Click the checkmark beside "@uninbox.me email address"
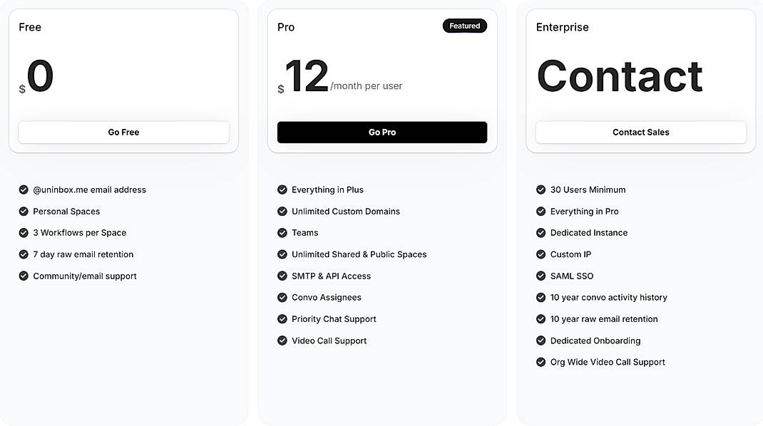763x426 pixels. coord(22,189)
